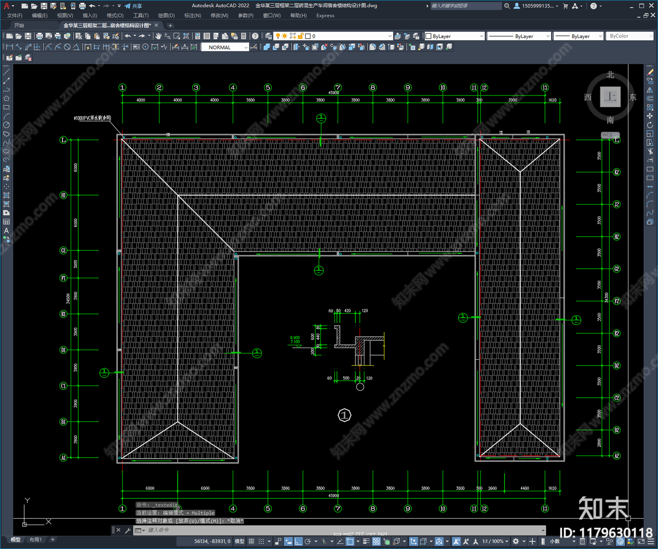Open the NORMAL dimension style dropdown
Image resolution: width=658 pixels, height=549 pixels.
(225, 47)
